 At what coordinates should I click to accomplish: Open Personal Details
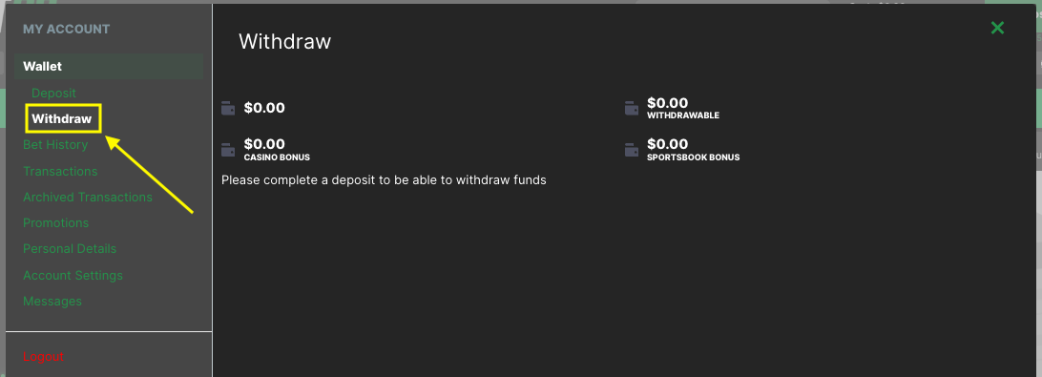pyautogui.click(x=70, y=249)
